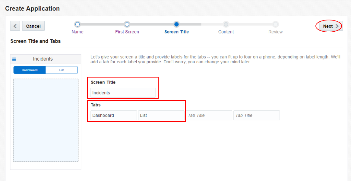The image size is (351, 181).
Task: Click the Screen Title step circle
Action: coord(176,24)
